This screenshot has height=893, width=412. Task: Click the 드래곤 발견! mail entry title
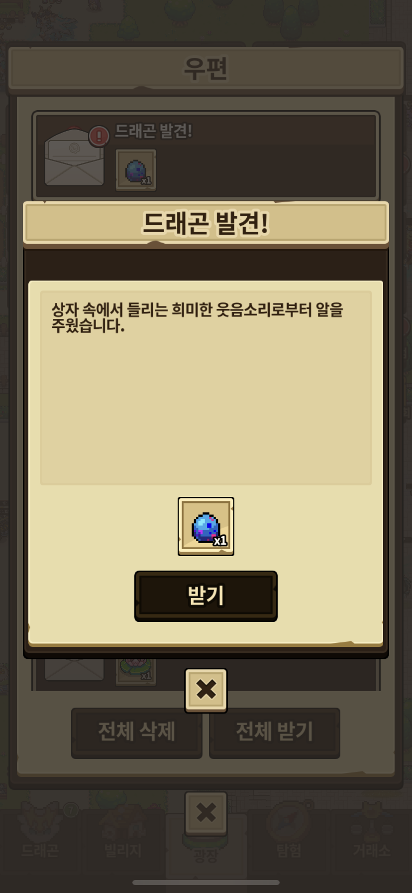(153, 131)
